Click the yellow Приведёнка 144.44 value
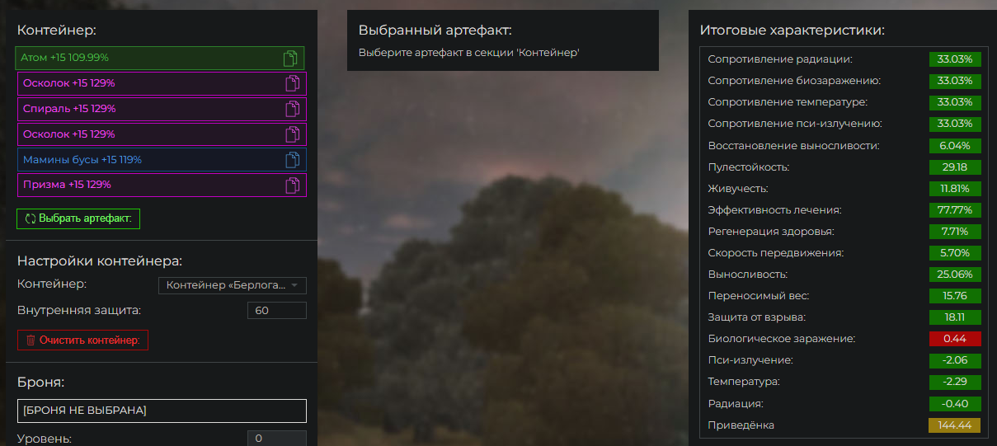This screenshot has height=446, width=997. click(955, 425)
